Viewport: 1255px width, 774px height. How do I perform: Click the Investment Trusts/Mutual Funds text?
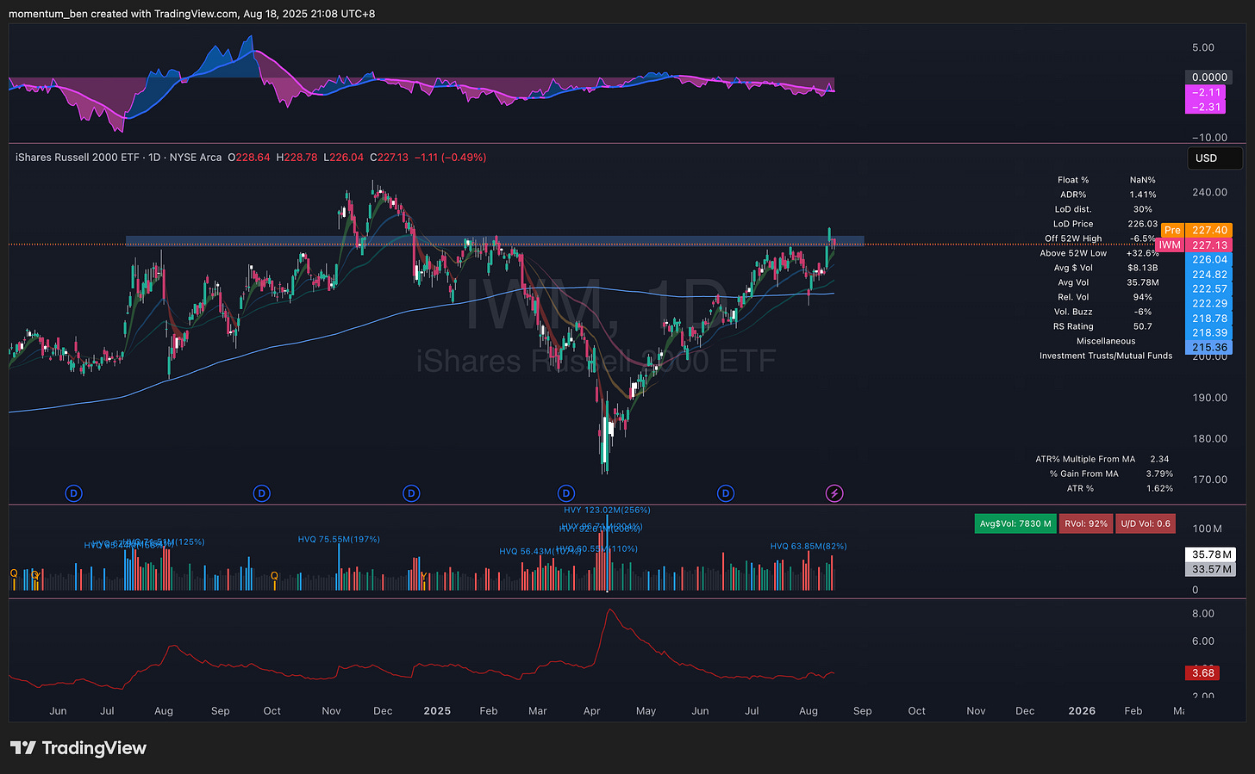coord(1106,356)
